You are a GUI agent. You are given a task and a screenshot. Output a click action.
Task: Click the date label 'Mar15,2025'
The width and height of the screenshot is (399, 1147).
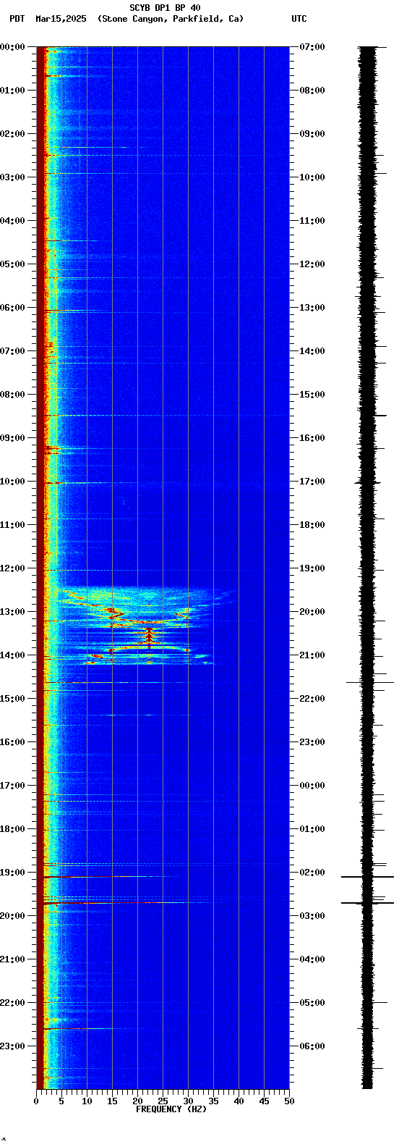coord(61,19)
